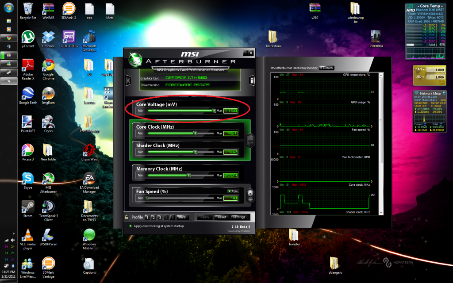This screenshot has width=453, height=283.
Task: Select profile slot 2
Action: click(154, 217)
